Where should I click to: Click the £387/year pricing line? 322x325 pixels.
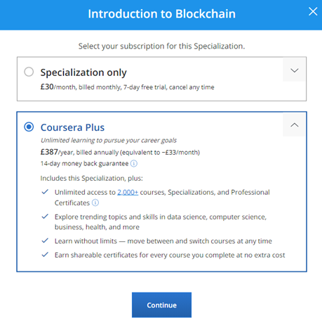pyautogui.click(x=120, y=152)
